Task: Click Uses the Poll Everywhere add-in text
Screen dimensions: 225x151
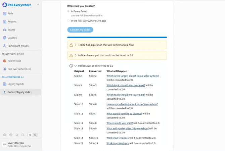Action: (x=87, y=15)
